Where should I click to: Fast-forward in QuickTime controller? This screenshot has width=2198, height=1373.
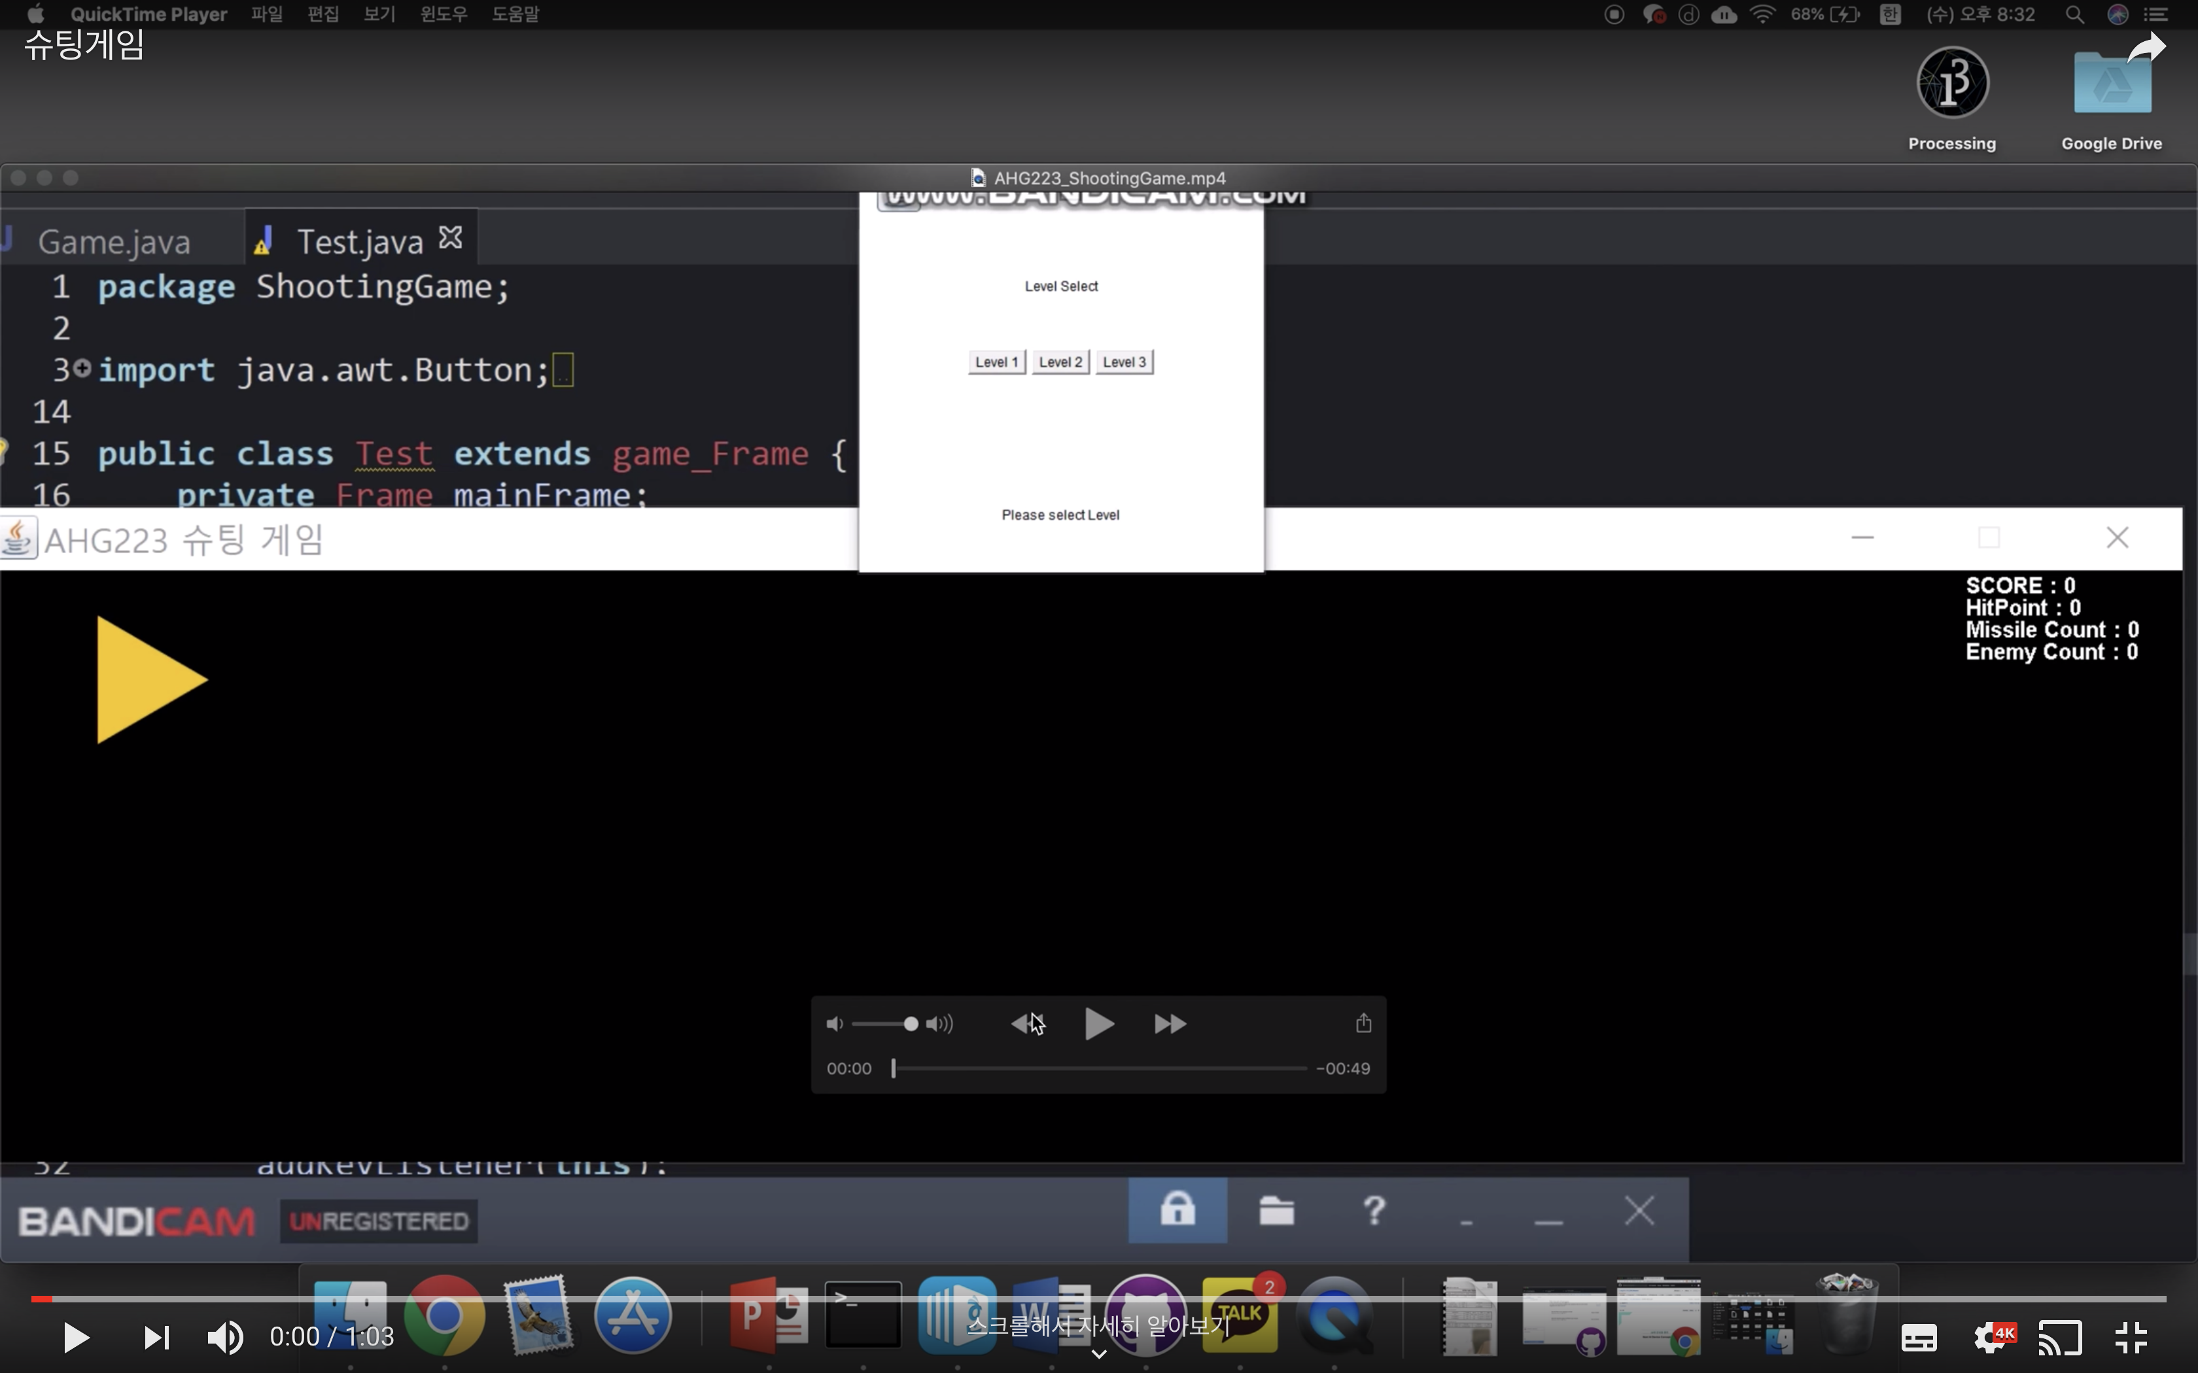1170,1025
